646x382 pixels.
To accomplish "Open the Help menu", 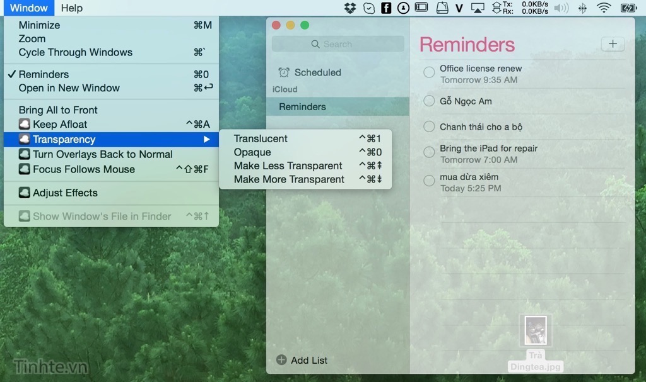I will (x=72, y=8).
